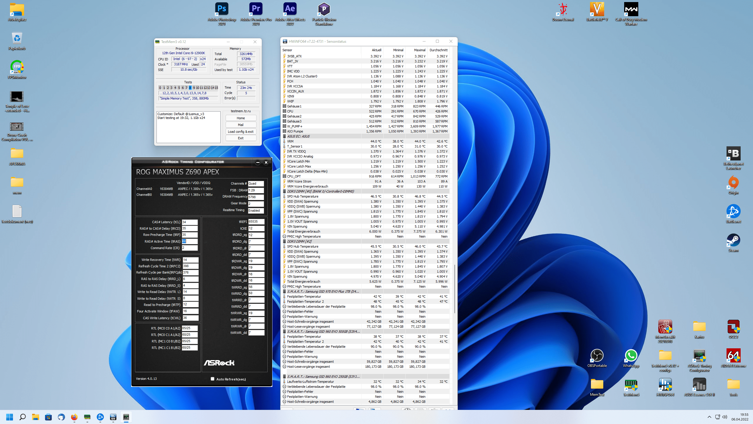The height and width of the screenshot is (424, 753).
Task: Open MemTweakIt 20210910 shortcut
Action: [665, 331]
